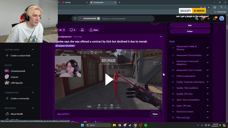
Task: Expand rule 6 Quality: Duplicate submissions
Action: pos(207,82)
